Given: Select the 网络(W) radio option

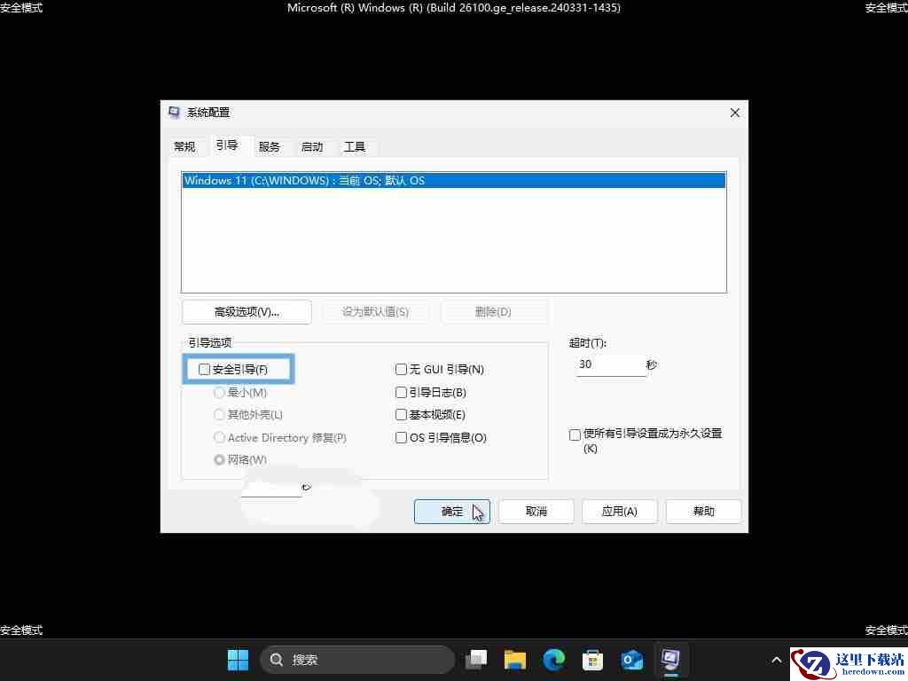Looking at the screenshot, I should (219, 459).
